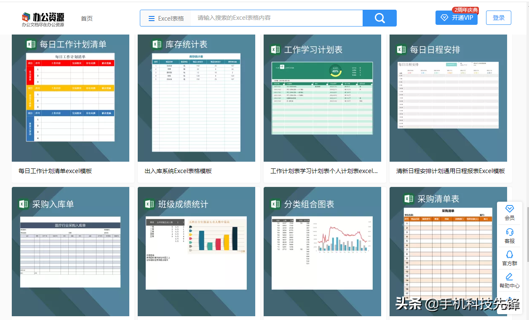This screenshot has height=320, width=529.
Task: Click the 登录 login button
Action: [x=499, y=18]
